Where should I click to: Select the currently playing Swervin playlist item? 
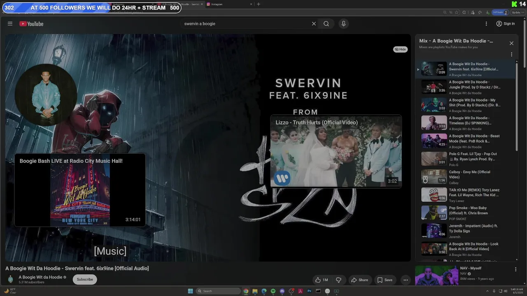[x=465, y=69]
